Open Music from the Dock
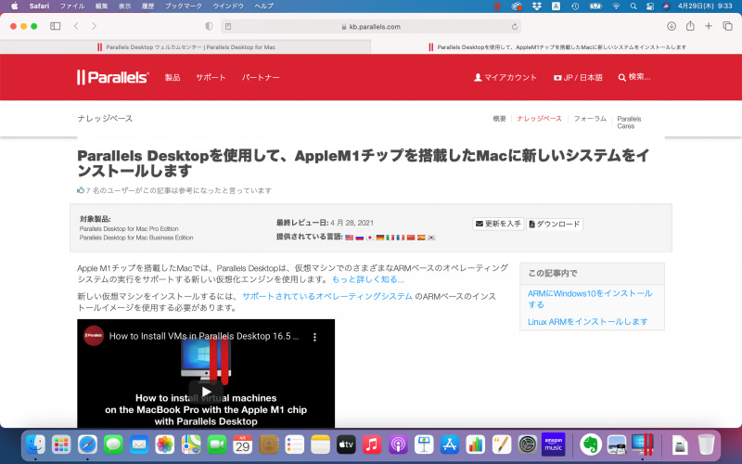 click(372, 445)
